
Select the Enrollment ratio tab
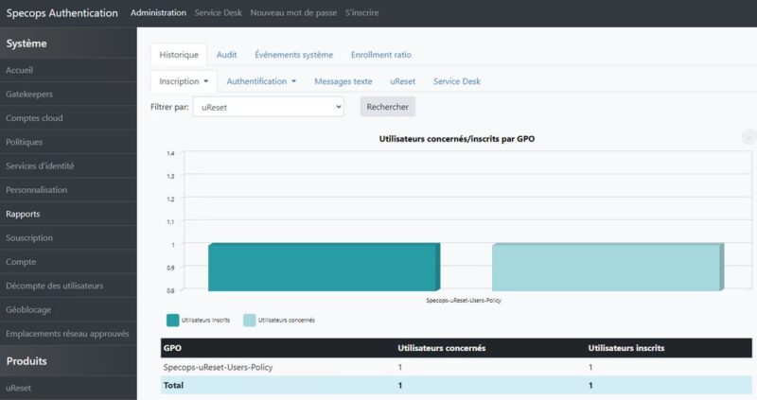(380, 55)
